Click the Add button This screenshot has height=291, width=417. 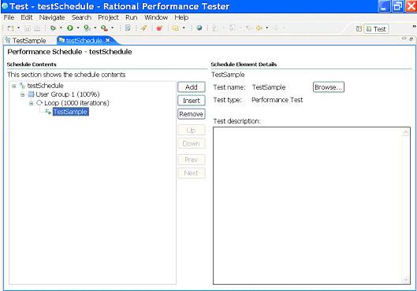click(x=192, y=87)
